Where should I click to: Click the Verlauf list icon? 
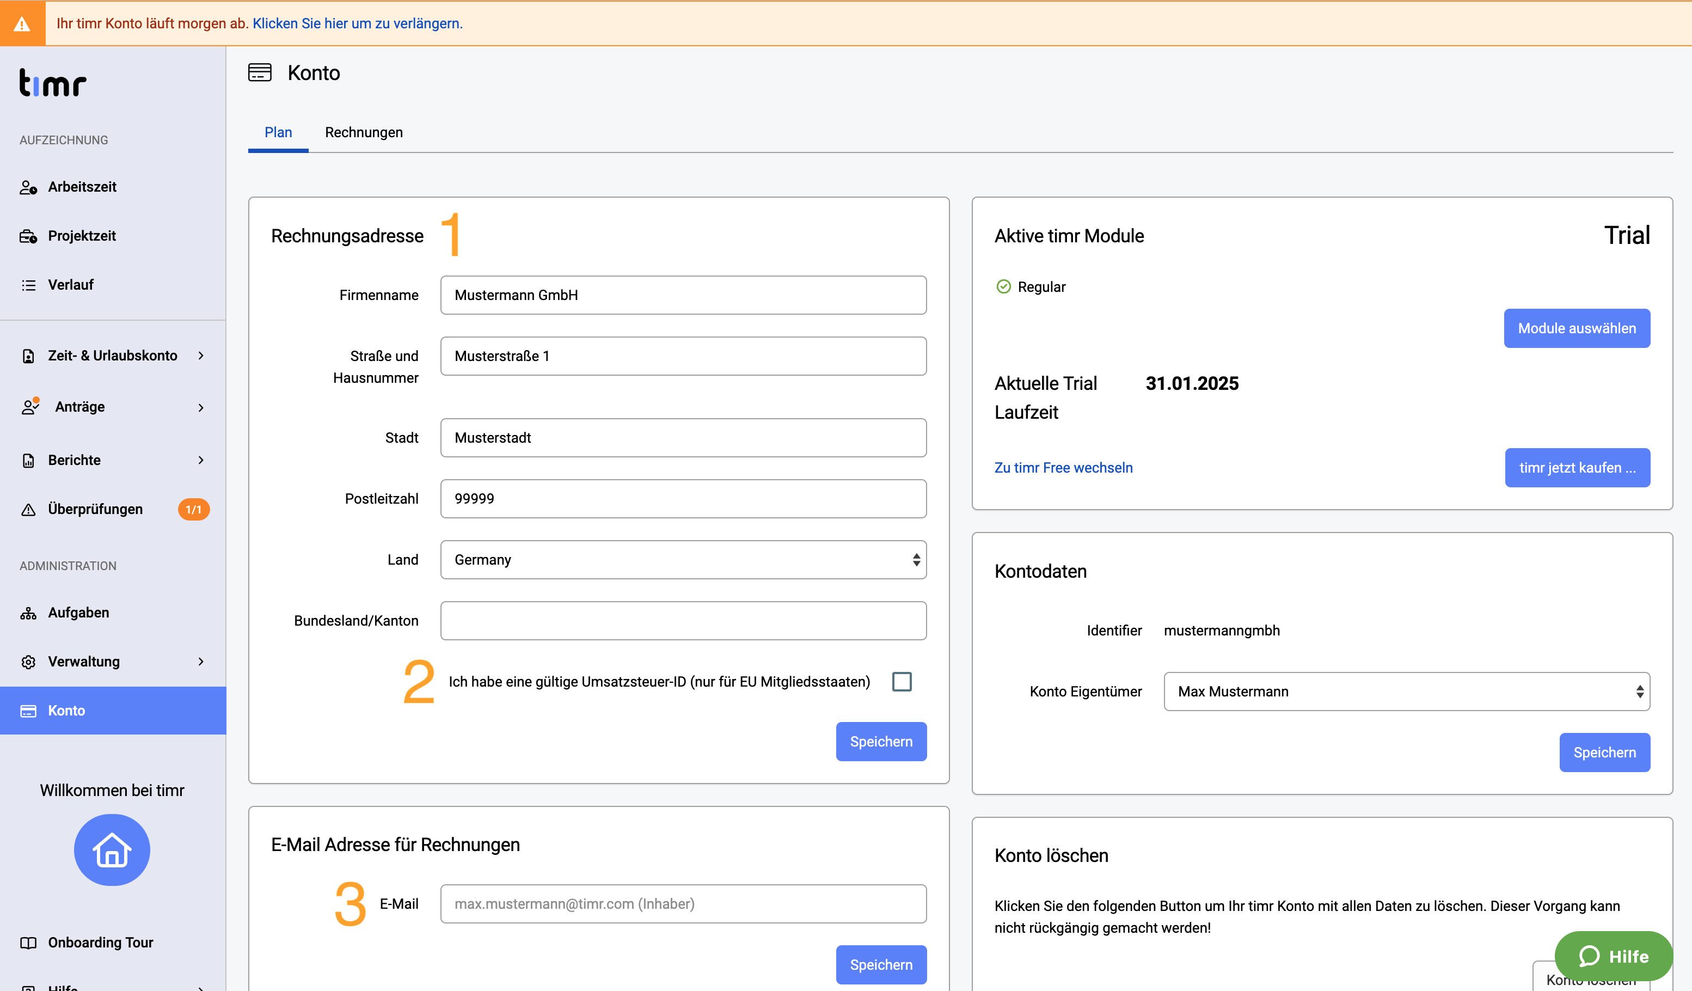(28, 285)
